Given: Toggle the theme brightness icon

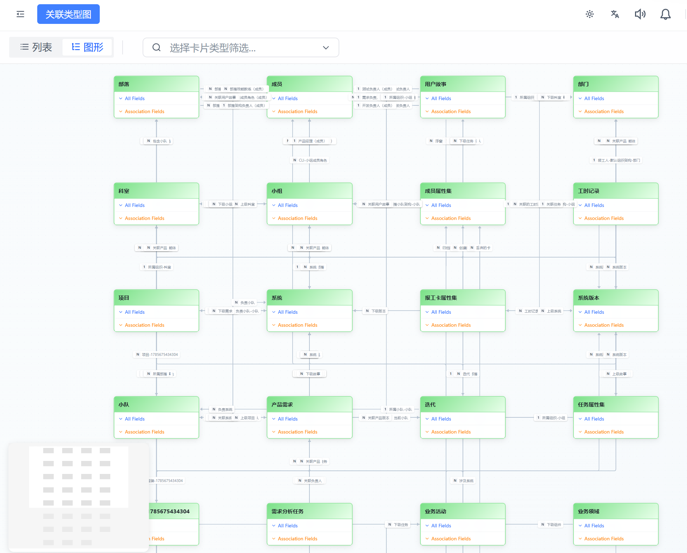Looking at the screenshot, I should (x=590, y=14).
